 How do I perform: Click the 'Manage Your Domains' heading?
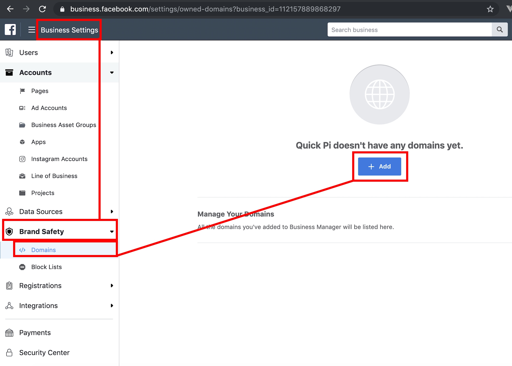tap(236, 214)
